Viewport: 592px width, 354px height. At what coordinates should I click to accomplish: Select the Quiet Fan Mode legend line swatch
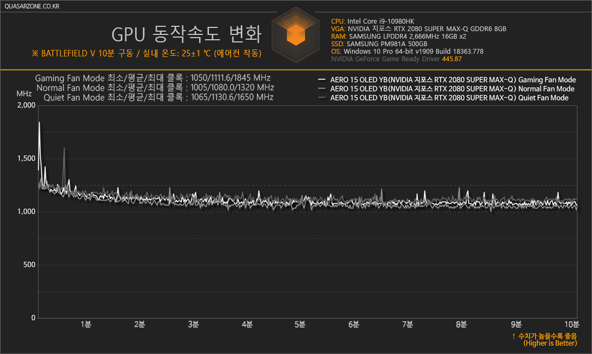[322, 98]
